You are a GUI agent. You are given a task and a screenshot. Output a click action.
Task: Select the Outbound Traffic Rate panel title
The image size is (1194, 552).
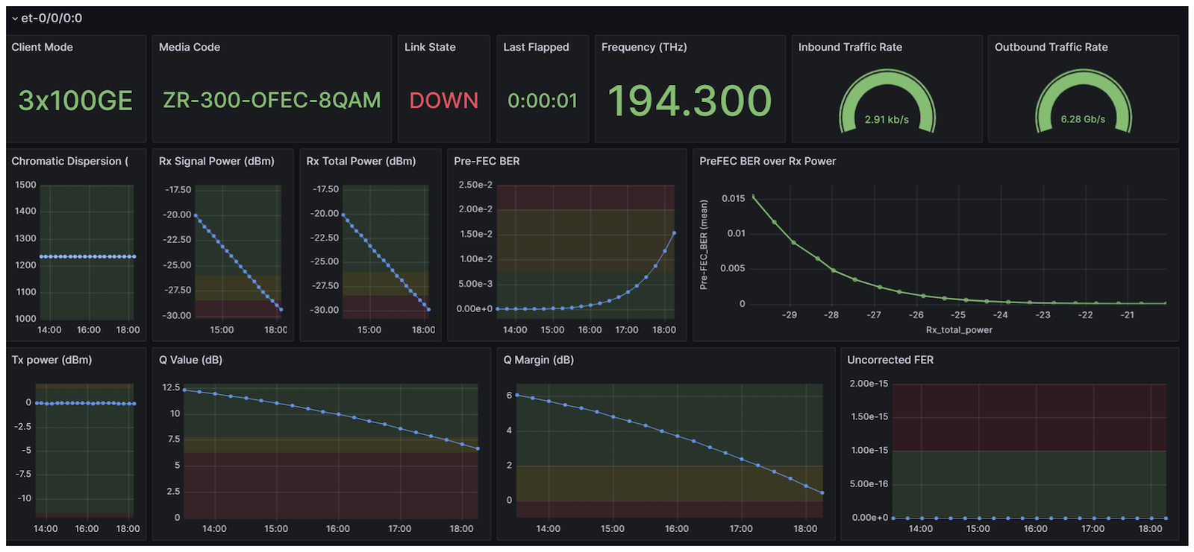(x=1051, y=47)
